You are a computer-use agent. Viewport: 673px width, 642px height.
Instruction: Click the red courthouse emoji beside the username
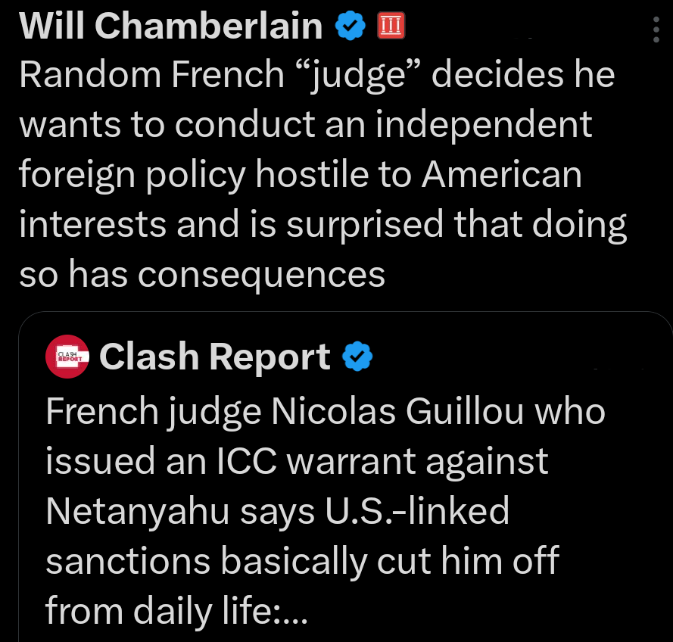click(391, 25)
